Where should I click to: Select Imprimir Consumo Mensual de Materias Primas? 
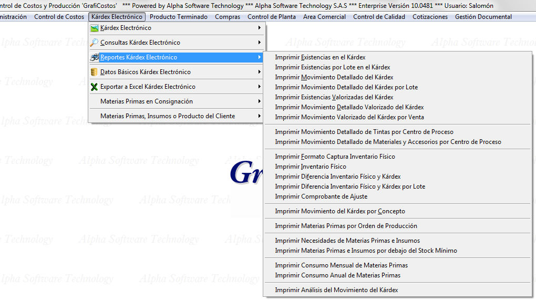tap(341, 265)
